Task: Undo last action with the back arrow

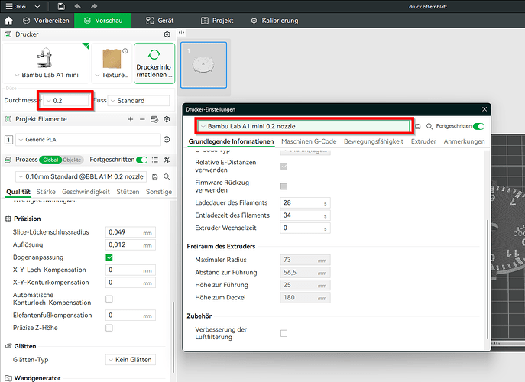Action: (x=78, y=6)
